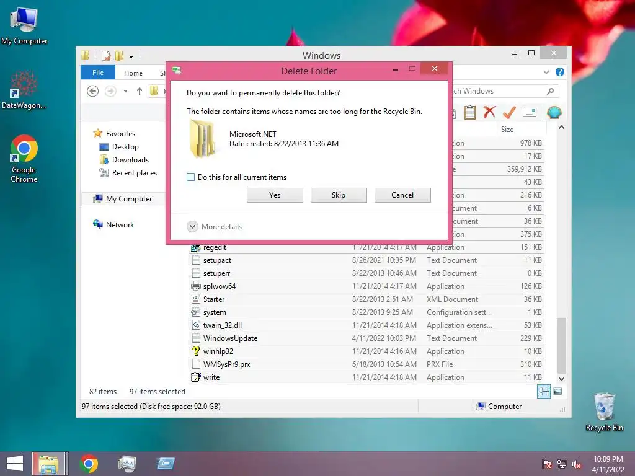Click File Explorer on taskbar
Image resolution: width=635 pixels, height=476 pixels.
pos(50,464)
